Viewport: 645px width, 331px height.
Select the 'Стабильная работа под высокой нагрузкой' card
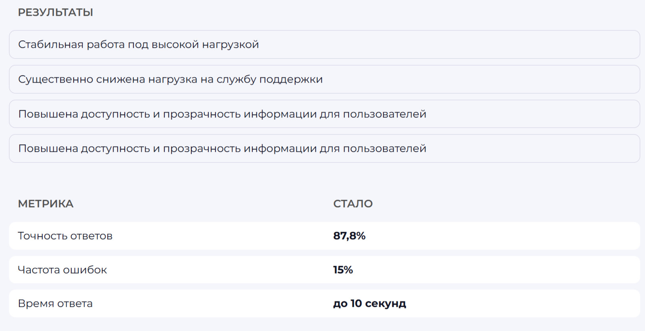(x=324, y=45)
